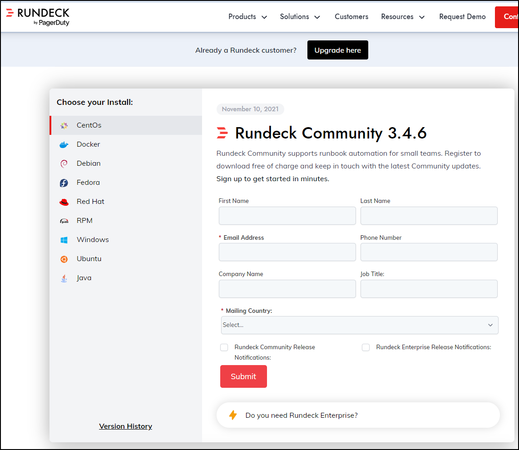The image size is (519, 450).
Task: Click the Docker whale icon
Action: pyautogui.click(x=64, y=145)
